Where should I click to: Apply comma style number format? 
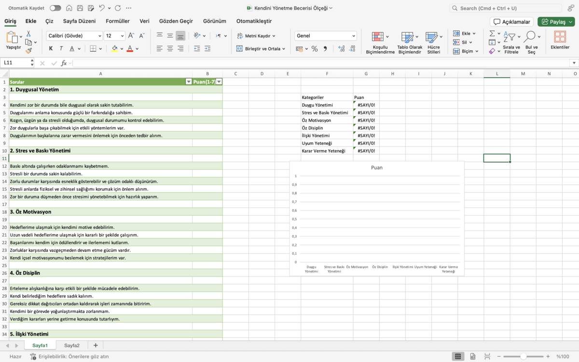(x=325, y=49)
